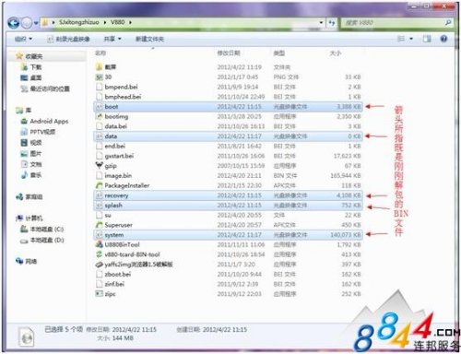This screenshot has height=354, width=461.
Task: Expand the arrow after V880 breadcrumb
Action: tap(130, 22)
